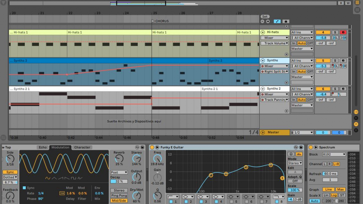Open the Spectrum Block 8192 dropdown
This screenshot has height=204, width=363.
pyautogui.click(x=334, y=154)
